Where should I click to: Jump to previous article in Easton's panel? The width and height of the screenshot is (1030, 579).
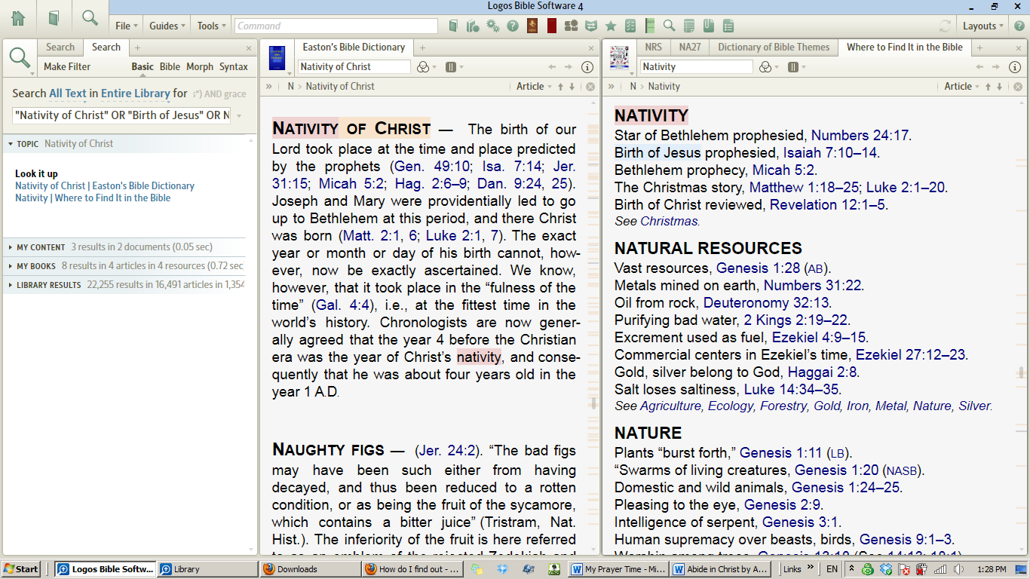pos(560,87)
